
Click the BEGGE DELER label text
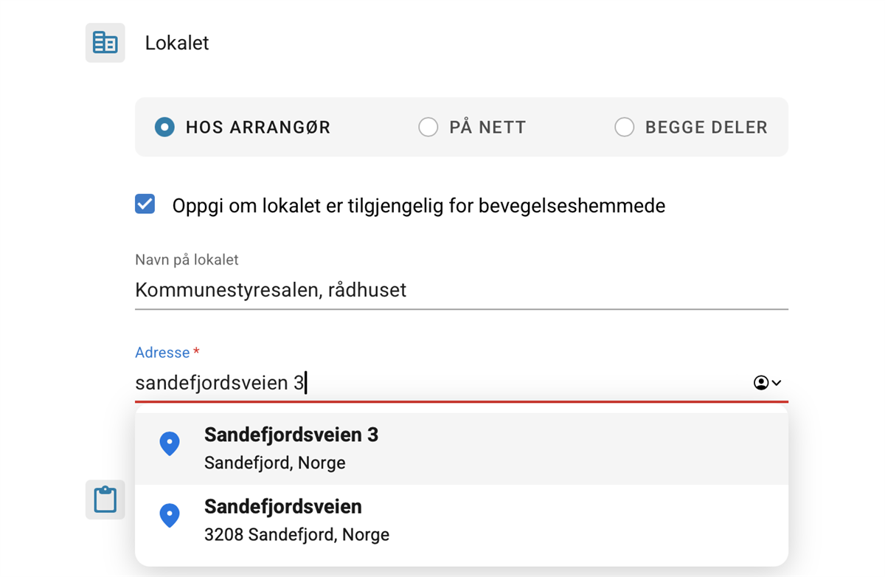[707, 127]
